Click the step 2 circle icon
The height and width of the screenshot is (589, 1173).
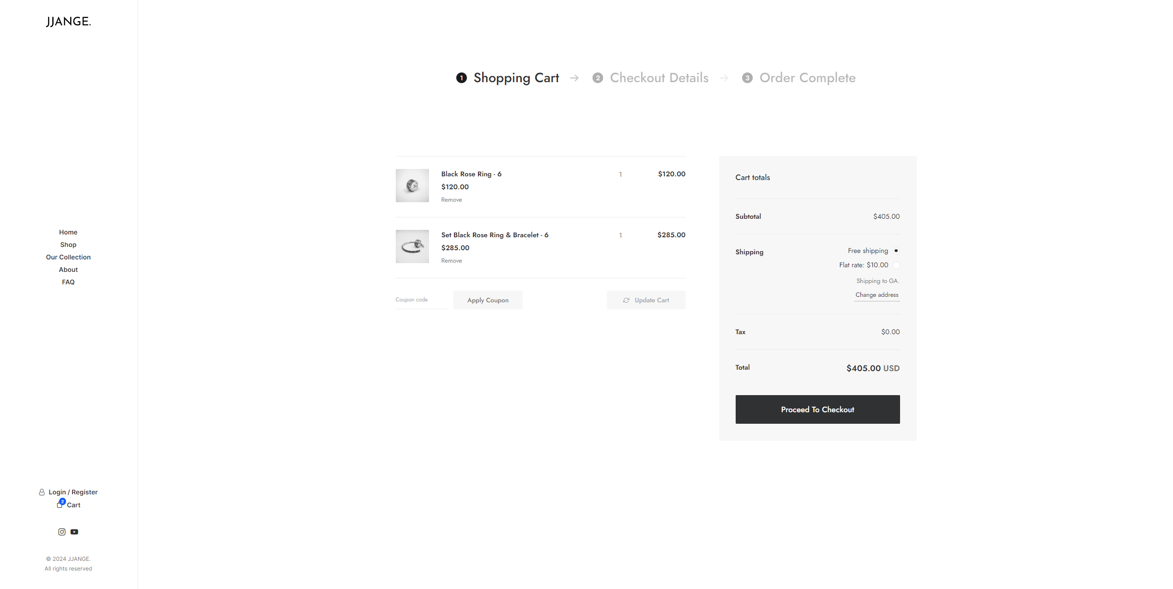point(598,78)
